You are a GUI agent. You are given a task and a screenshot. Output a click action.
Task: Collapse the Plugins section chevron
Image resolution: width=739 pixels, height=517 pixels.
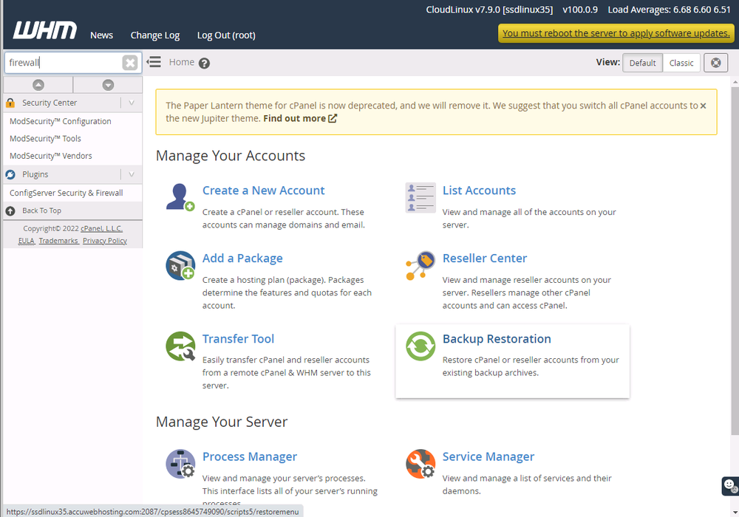(132, 175)
